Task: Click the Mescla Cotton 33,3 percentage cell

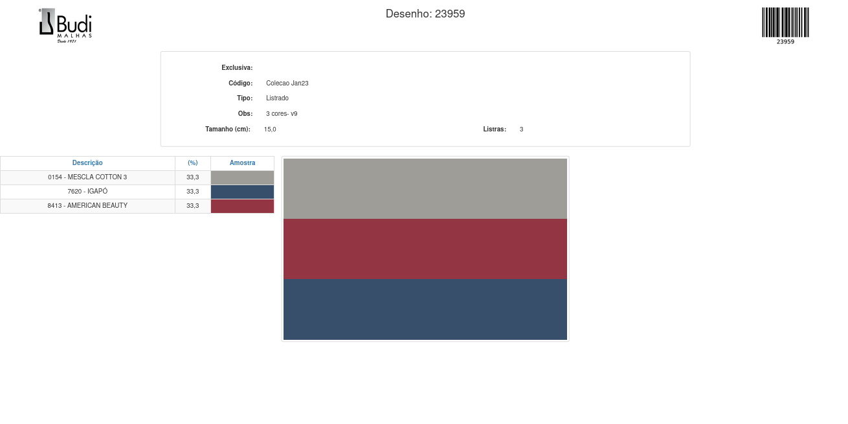Action: [192, 177]
